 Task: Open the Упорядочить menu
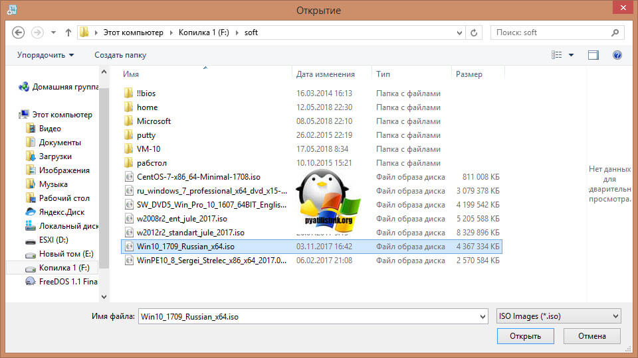click(45, 55)
